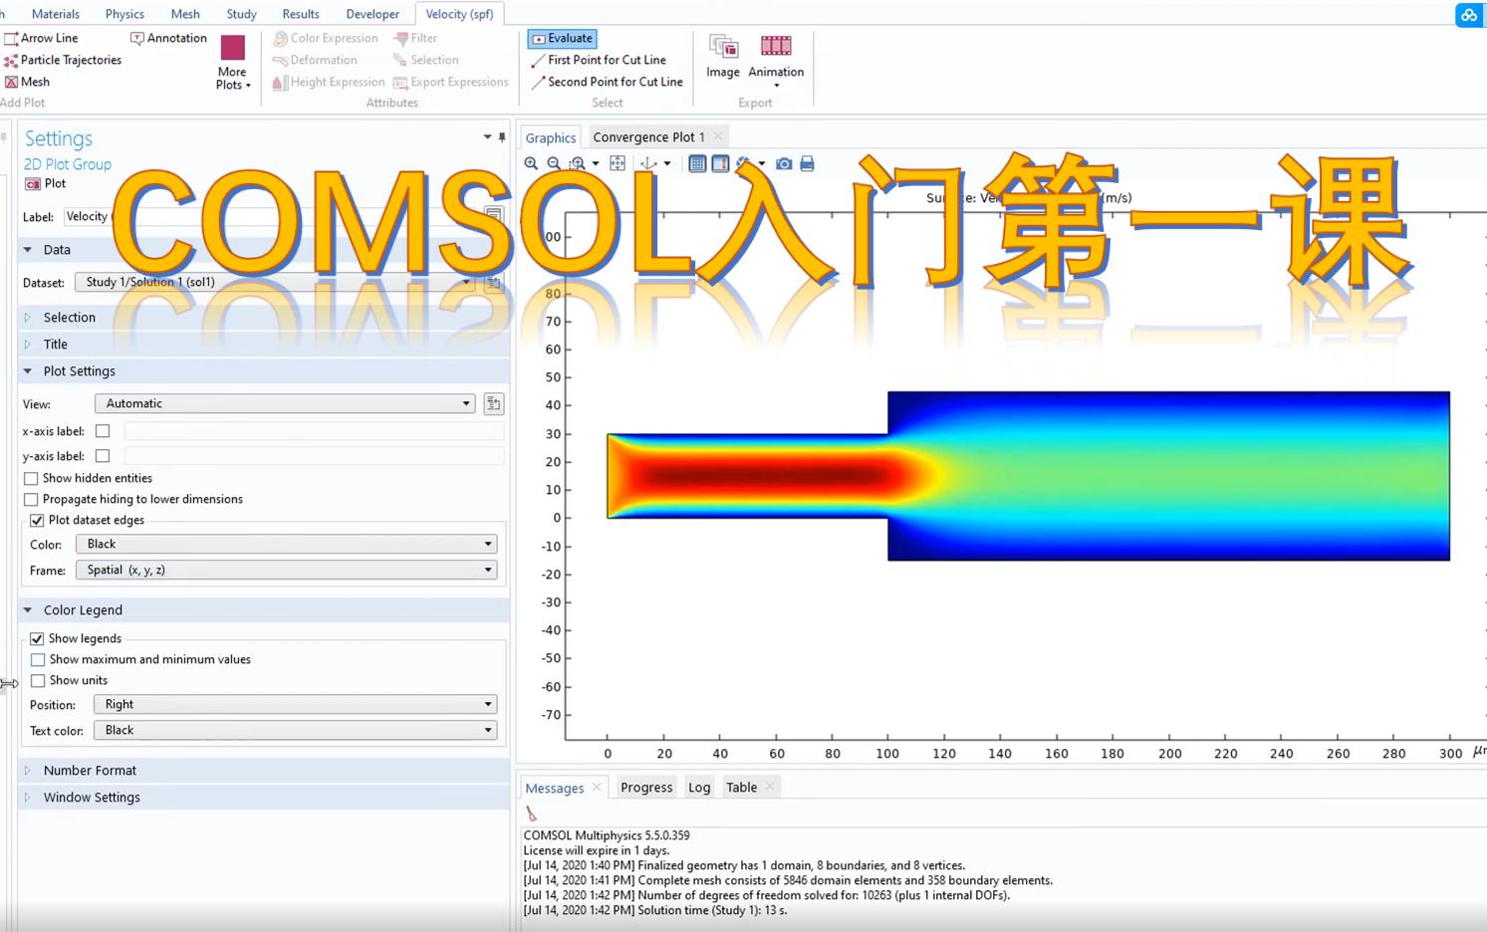Select First Point for Cut Line
The height and width of the screenshot is (932, 1487).
pyautogui.click(x=599, y=60)
